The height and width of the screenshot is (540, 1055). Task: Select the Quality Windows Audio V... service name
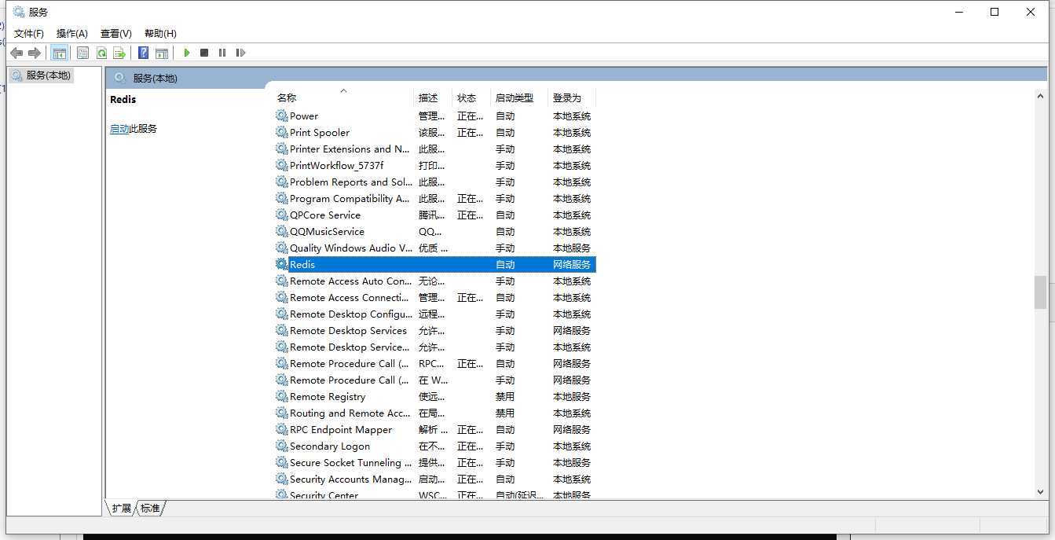(x=350, y=248)
